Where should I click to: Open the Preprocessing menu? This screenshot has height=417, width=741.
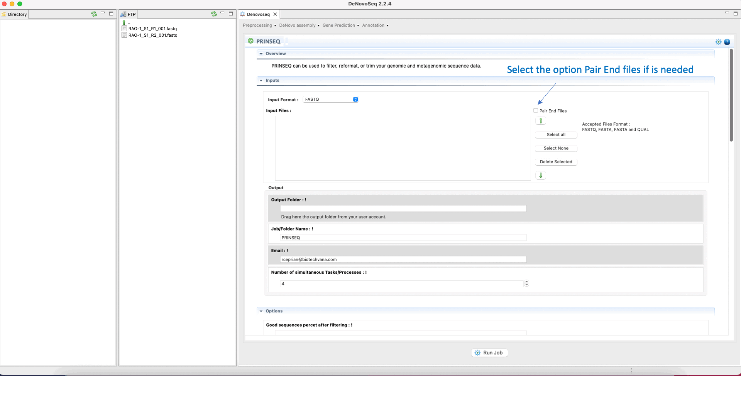pos(259,25)
